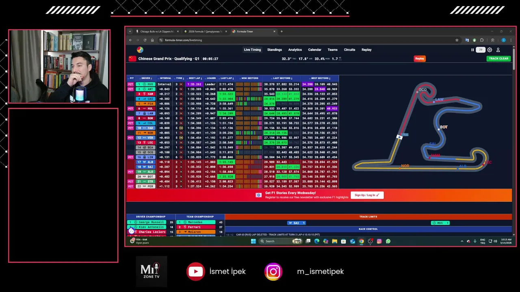Reload the formula-timer page
This screenshot has width=520, height=292.
[145, 40]
